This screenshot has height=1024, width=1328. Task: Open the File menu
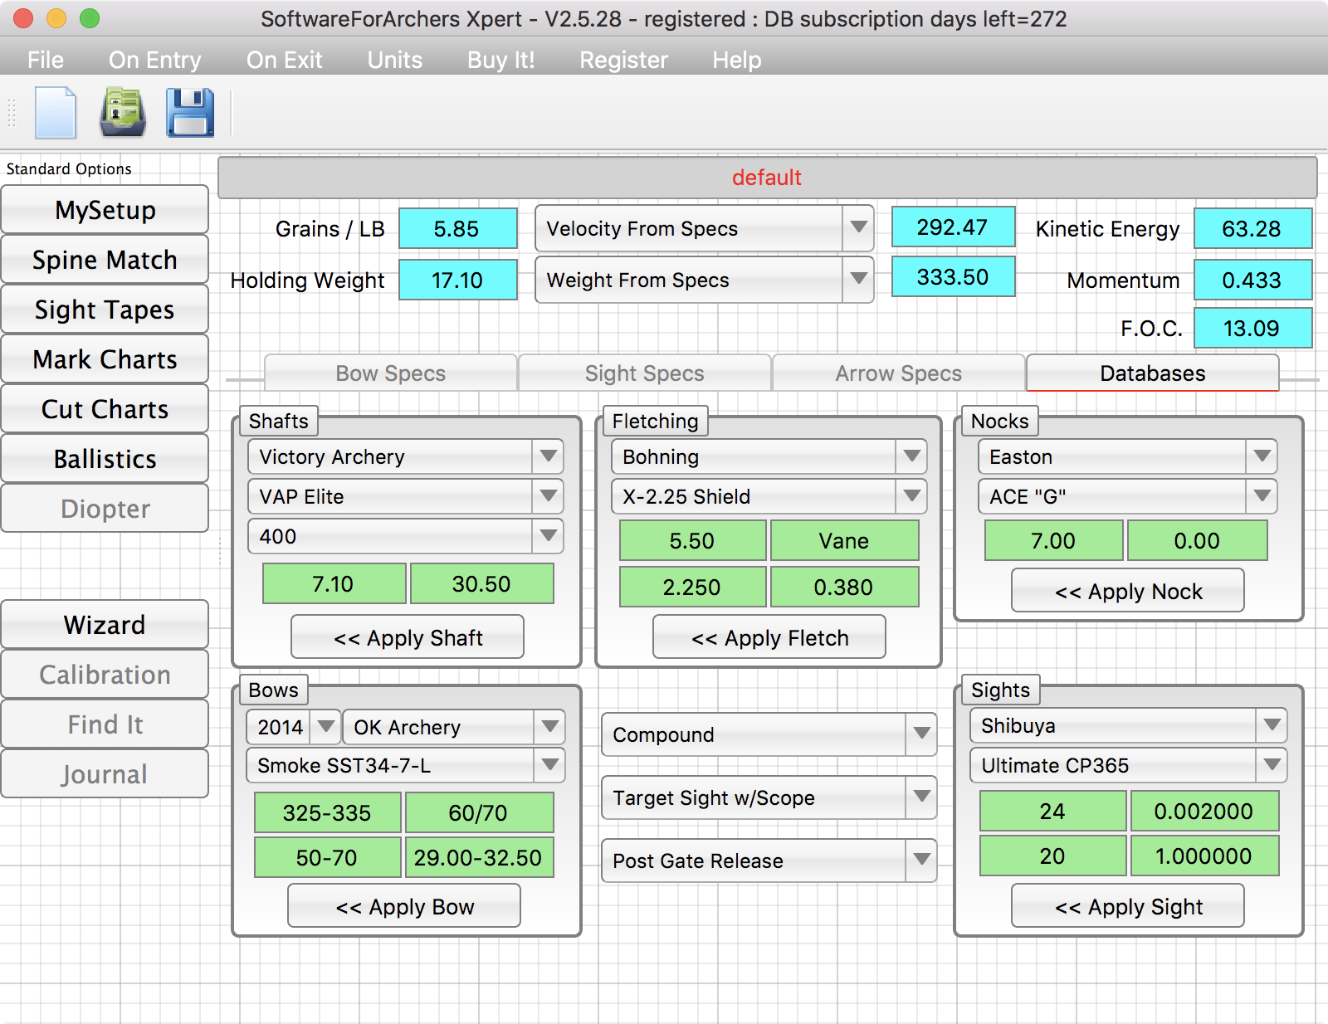[x=45, y=60]
